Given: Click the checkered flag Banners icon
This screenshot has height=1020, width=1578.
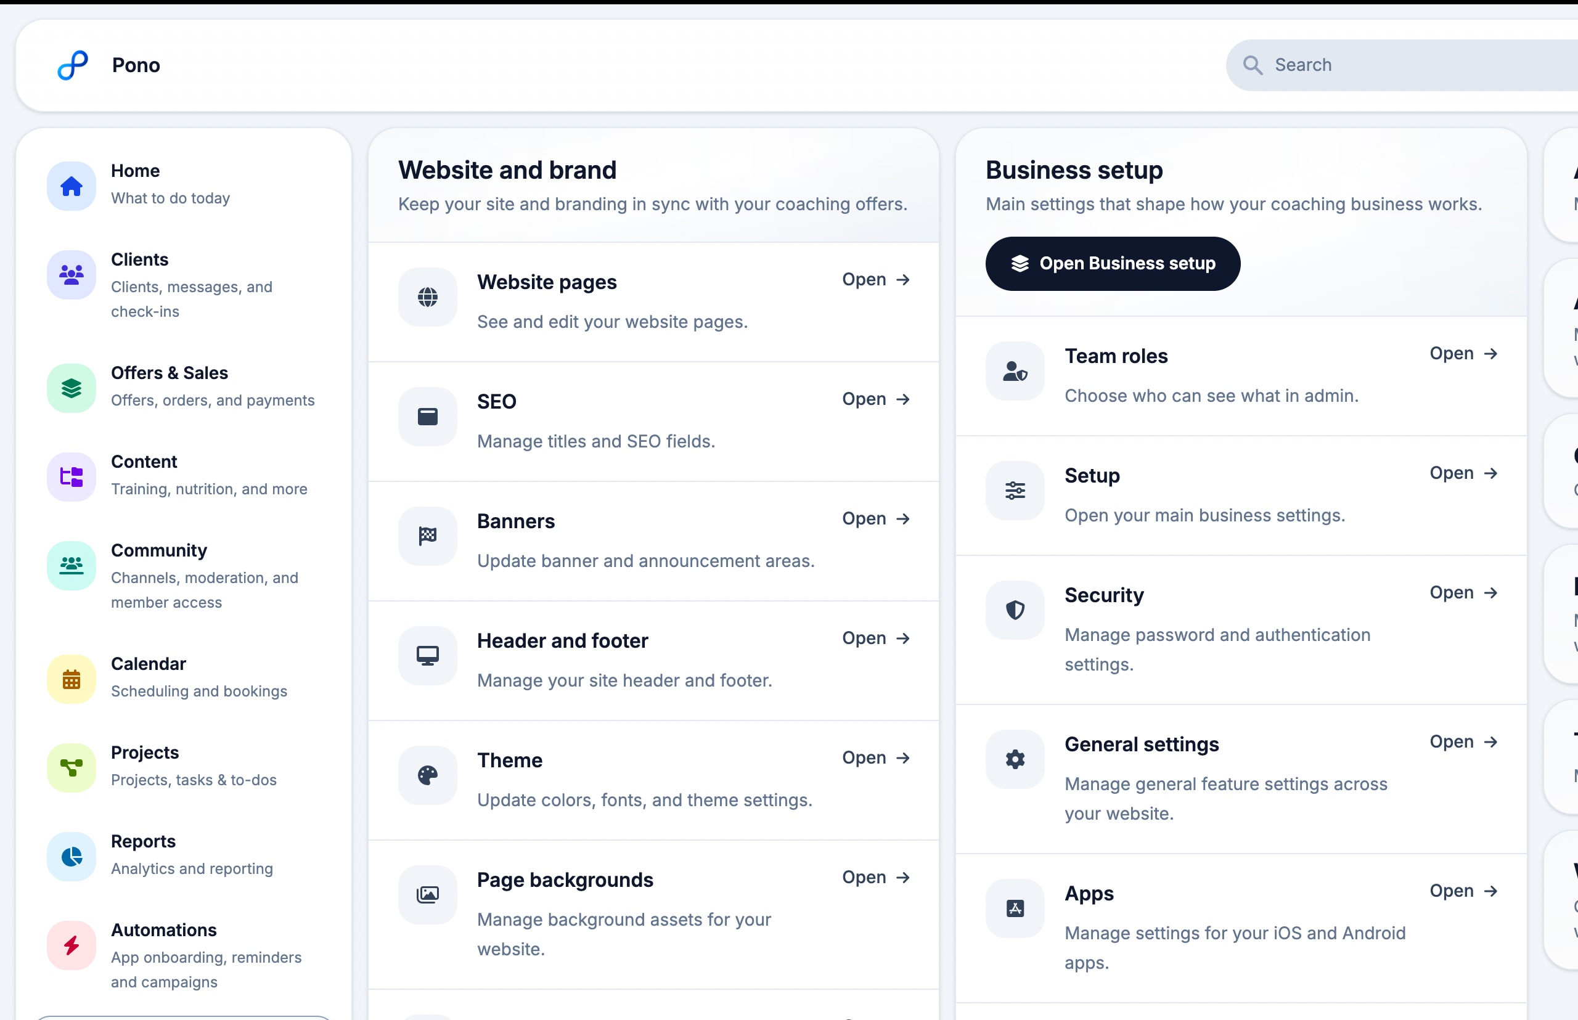Looking at the screenshot, I should pyautogui.click(x=427, y=536).
